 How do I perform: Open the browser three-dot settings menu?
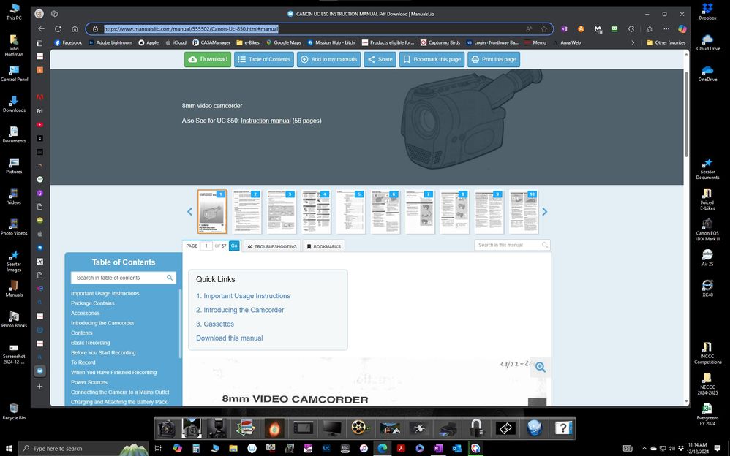[666, 28]
